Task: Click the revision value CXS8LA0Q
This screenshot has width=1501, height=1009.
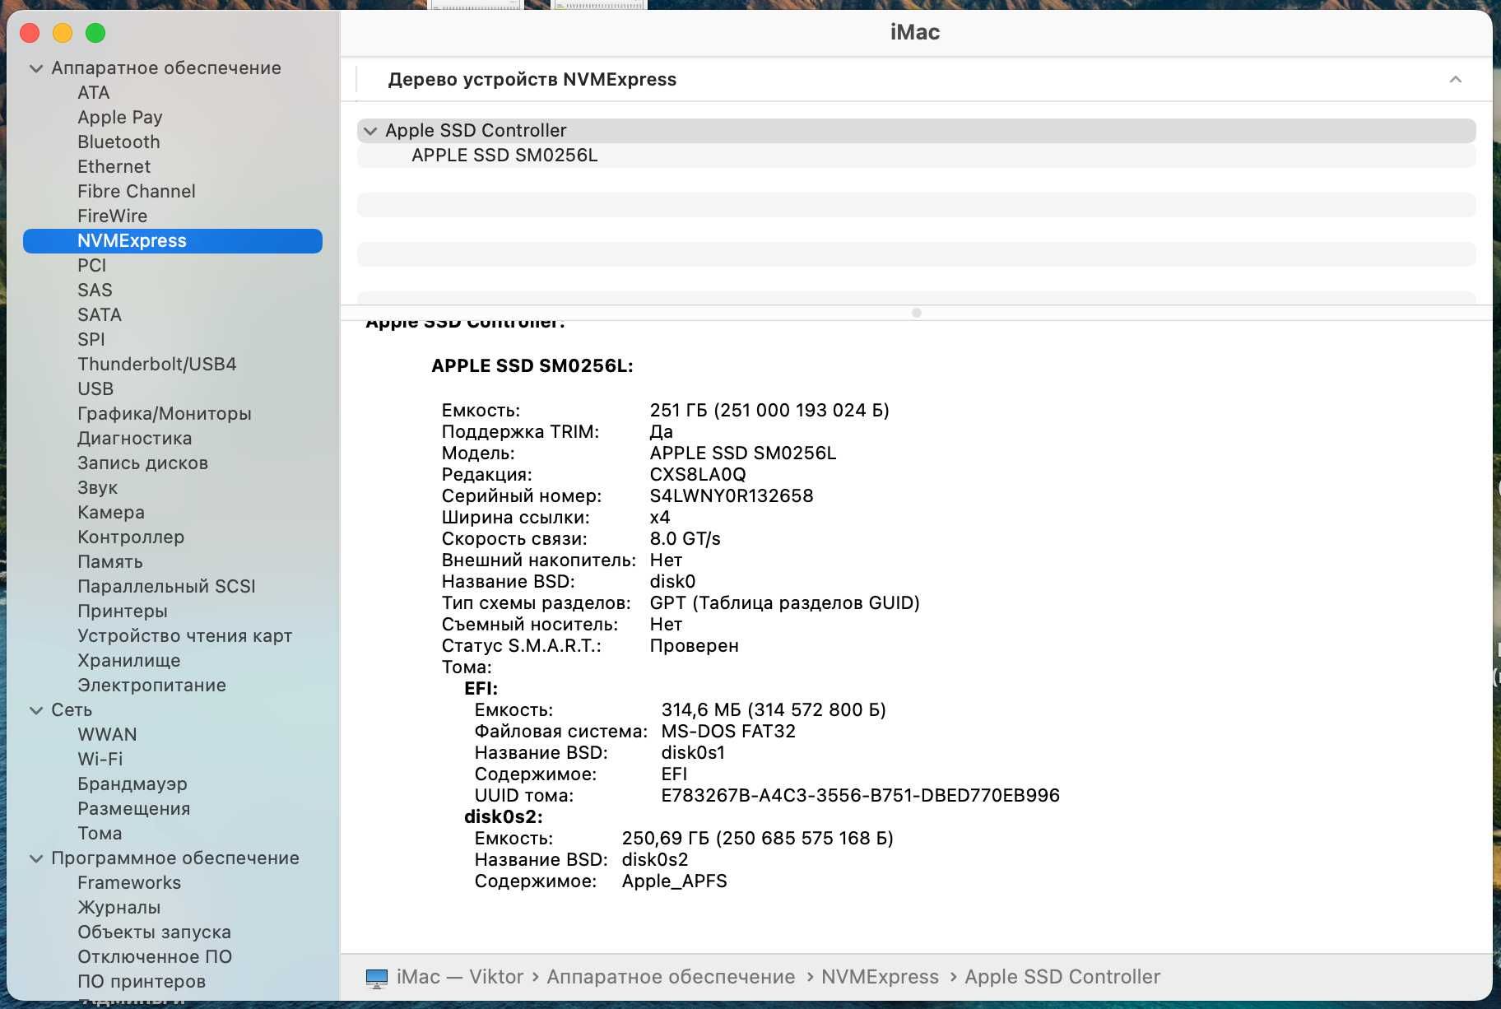Action: click(x=698, y=475)
